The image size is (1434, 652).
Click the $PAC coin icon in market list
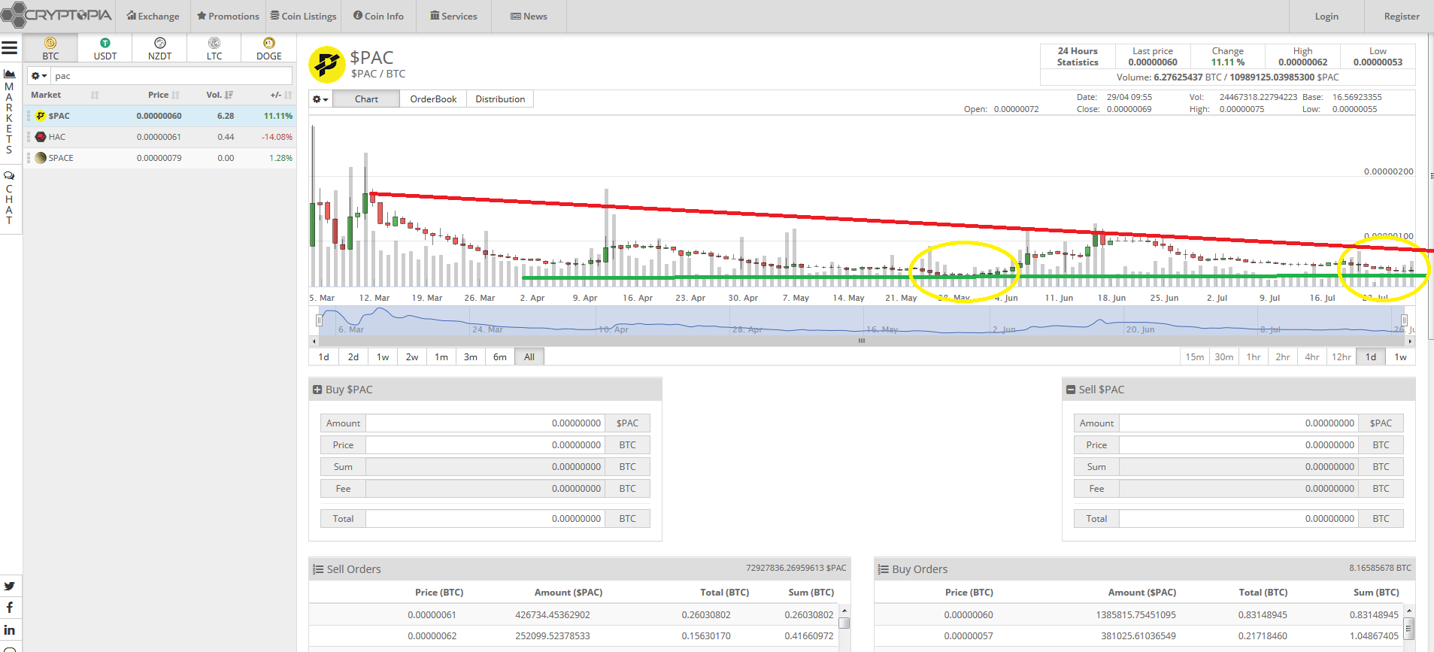point(41,116)
